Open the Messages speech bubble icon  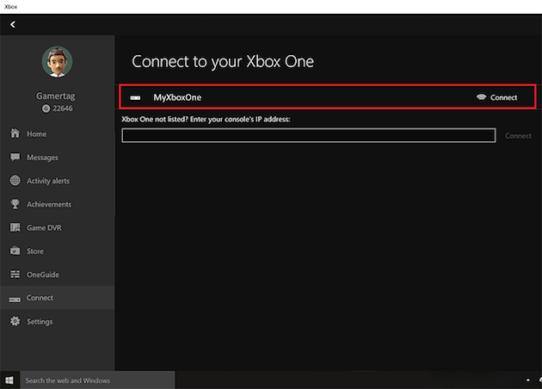click(x=15, y=157)
